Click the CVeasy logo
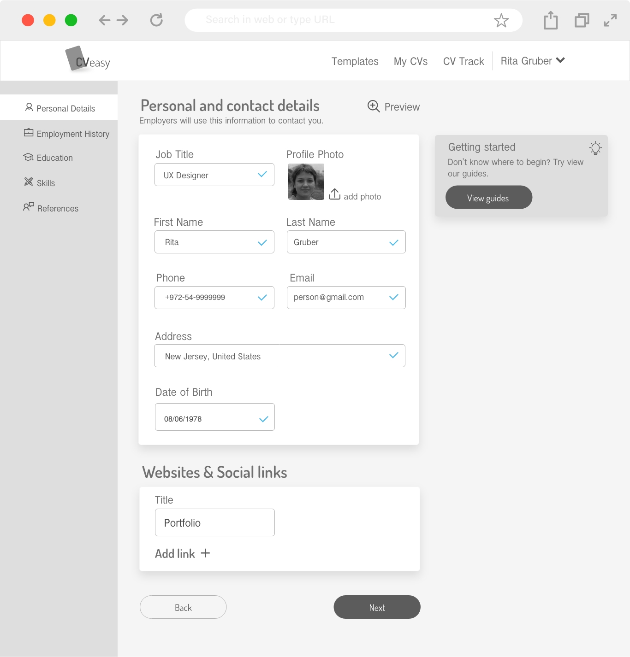The width and height of the screenshot is (630, 657). pos(88,60)
